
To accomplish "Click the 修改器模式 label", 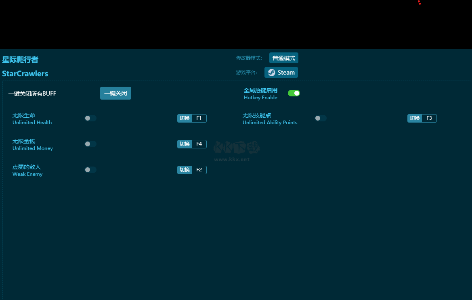I will click(249, 58).
